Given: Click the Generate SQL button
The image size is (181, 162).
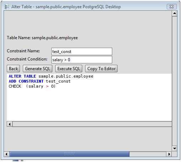Looking at the screenshot, I should [37, 69].
